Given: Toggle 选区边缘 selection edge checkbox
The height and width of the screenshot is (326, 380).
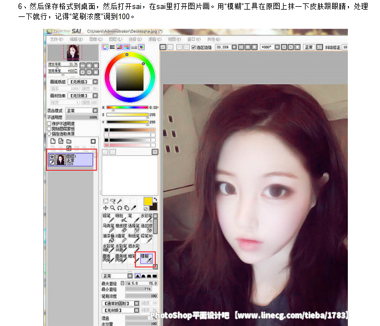Looking at the screenshot, I should (193, 47).
